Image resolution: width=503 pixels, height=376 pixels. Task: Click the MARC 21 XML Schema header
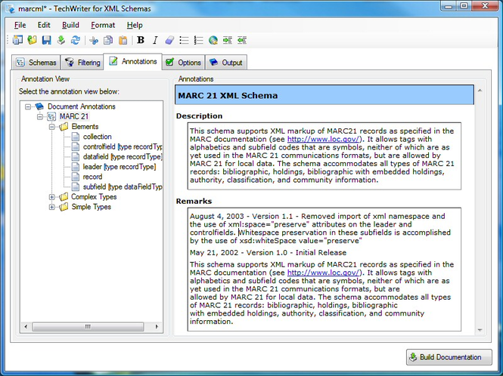point(324,95)
